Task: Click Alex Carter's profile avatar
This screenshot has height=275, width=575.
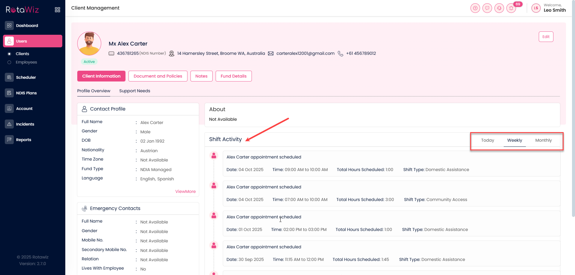Action: tap(89, 44)
